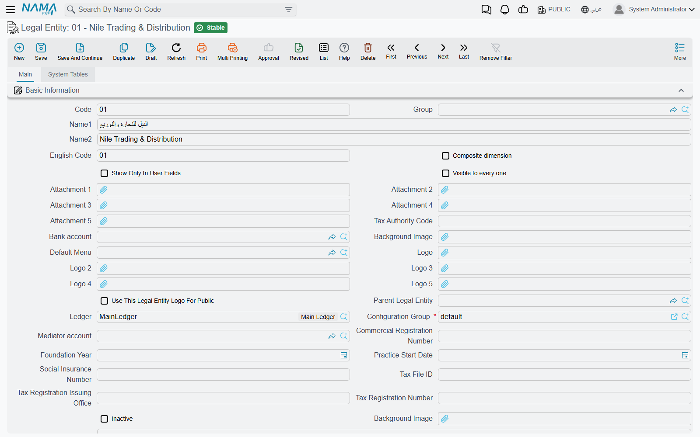
Task: Tick the Inactive checkbox
Action: coord(105,419)
